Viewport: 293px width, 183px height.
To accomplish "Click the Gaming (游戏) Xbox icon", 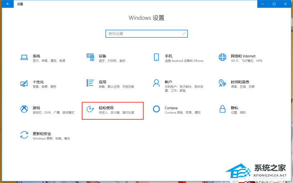I will tap(24, 109).
